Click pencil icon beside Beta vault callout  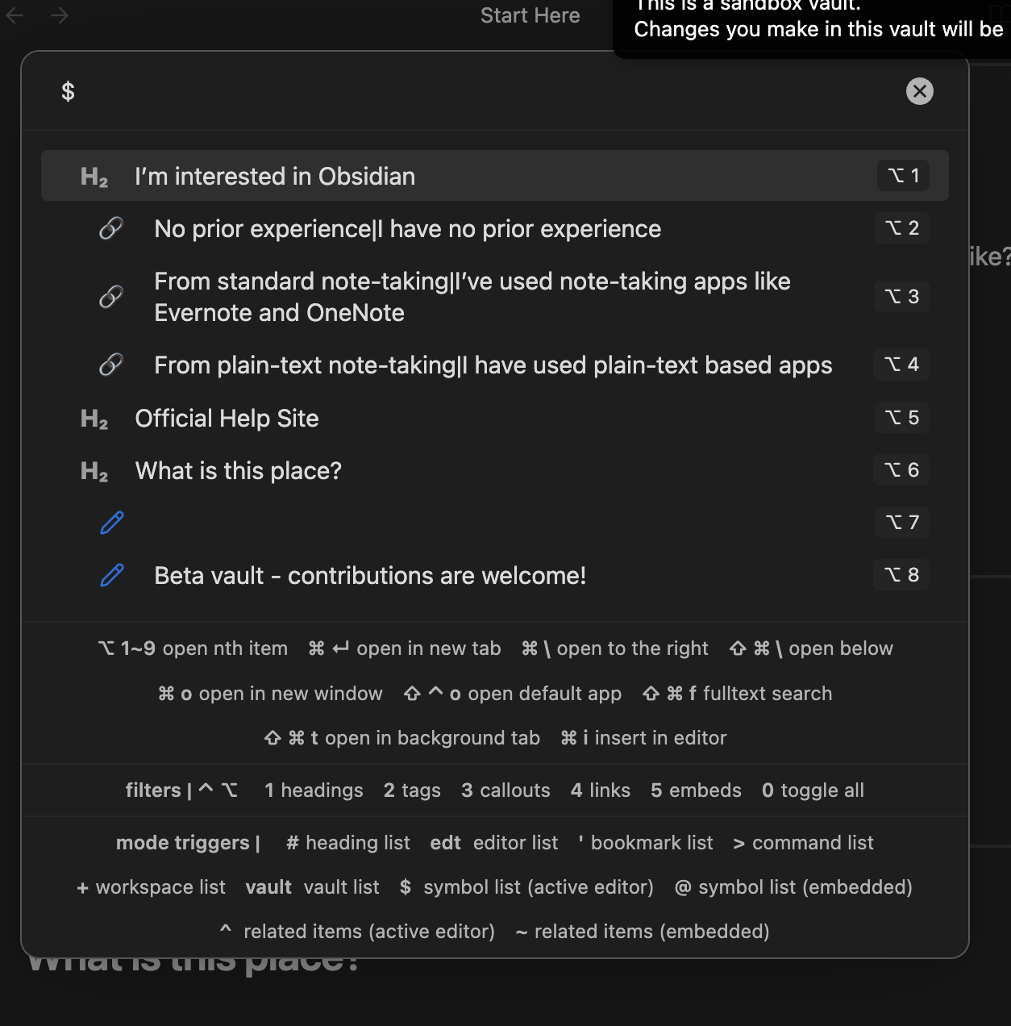click(111, 575)
